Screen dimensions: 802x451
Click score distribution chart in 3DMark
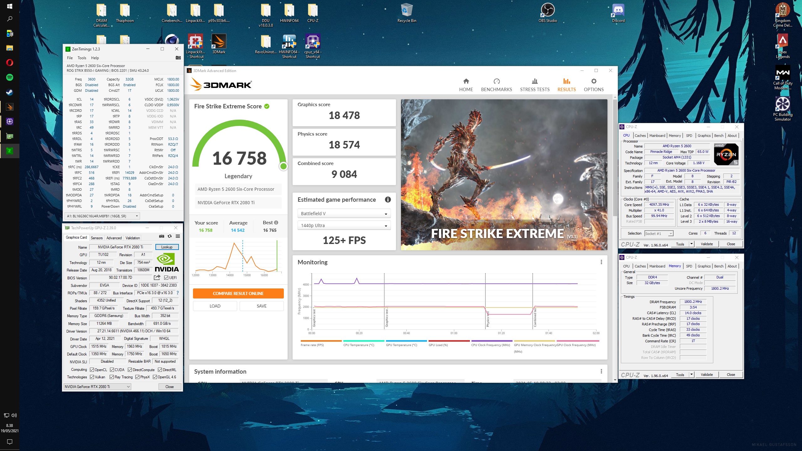(238, 258)
